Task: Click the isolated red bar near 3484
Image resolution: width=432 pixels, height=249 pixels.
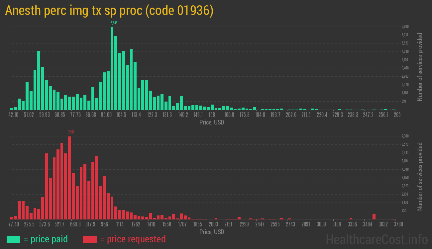Action: point(374,216)
